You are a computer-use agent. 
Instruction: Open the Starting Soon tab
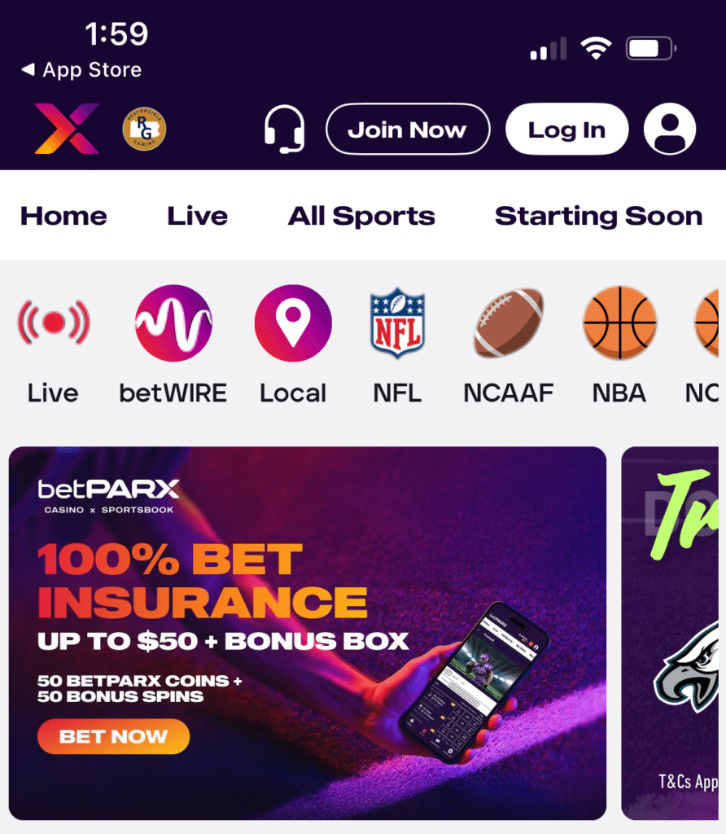[x=599, y=216]
